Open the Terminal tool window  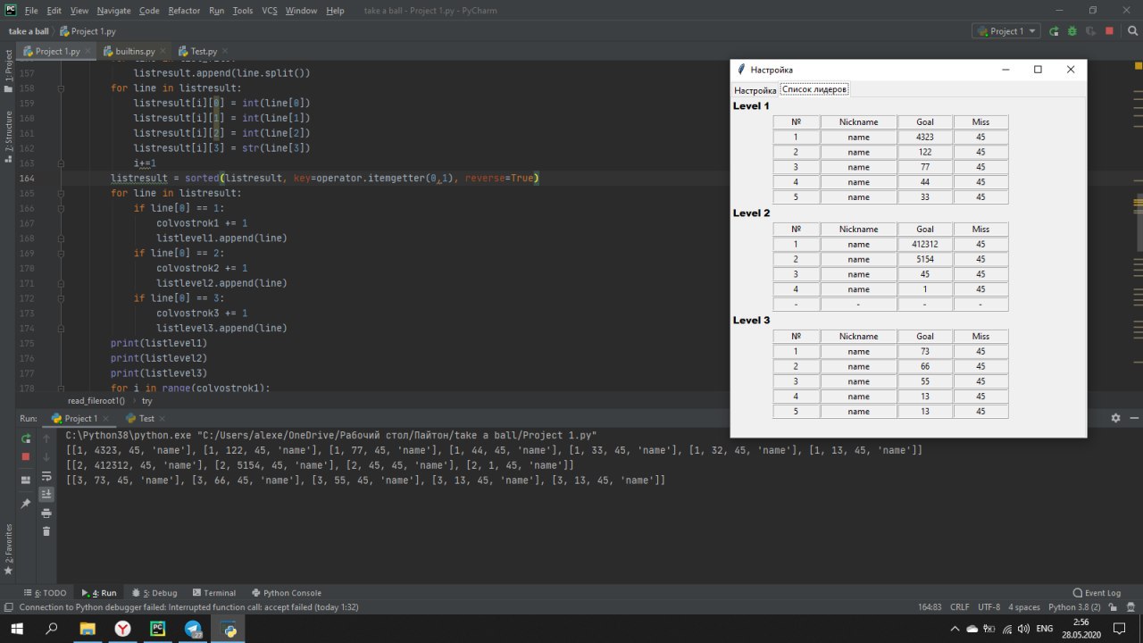[x=214, y=592]
